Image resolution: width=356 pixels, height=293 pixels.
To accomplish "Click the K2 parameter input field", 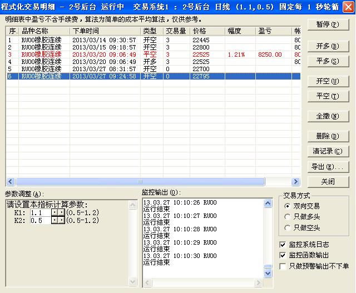I will 41,220.
